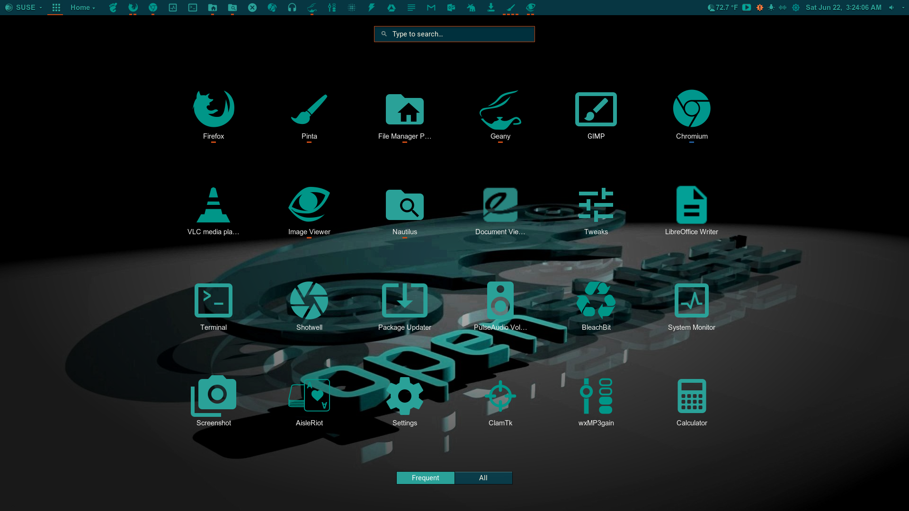
Task: Open Outlook icon in top bar
Action: (451, 8)
